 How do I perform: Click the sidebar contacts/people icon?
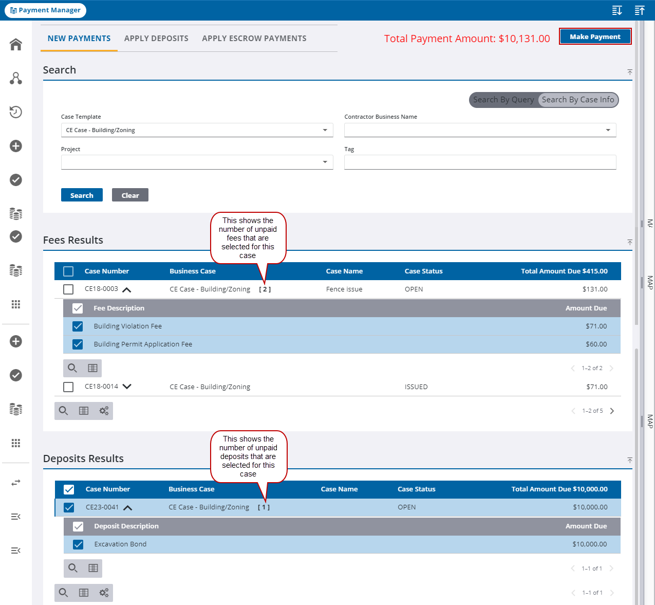(x=15, y=78)
